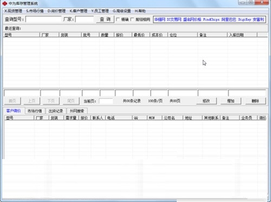271x202 pixels.
Task: Enable the 精确 checkbox
Action: (x=118, y=20)
